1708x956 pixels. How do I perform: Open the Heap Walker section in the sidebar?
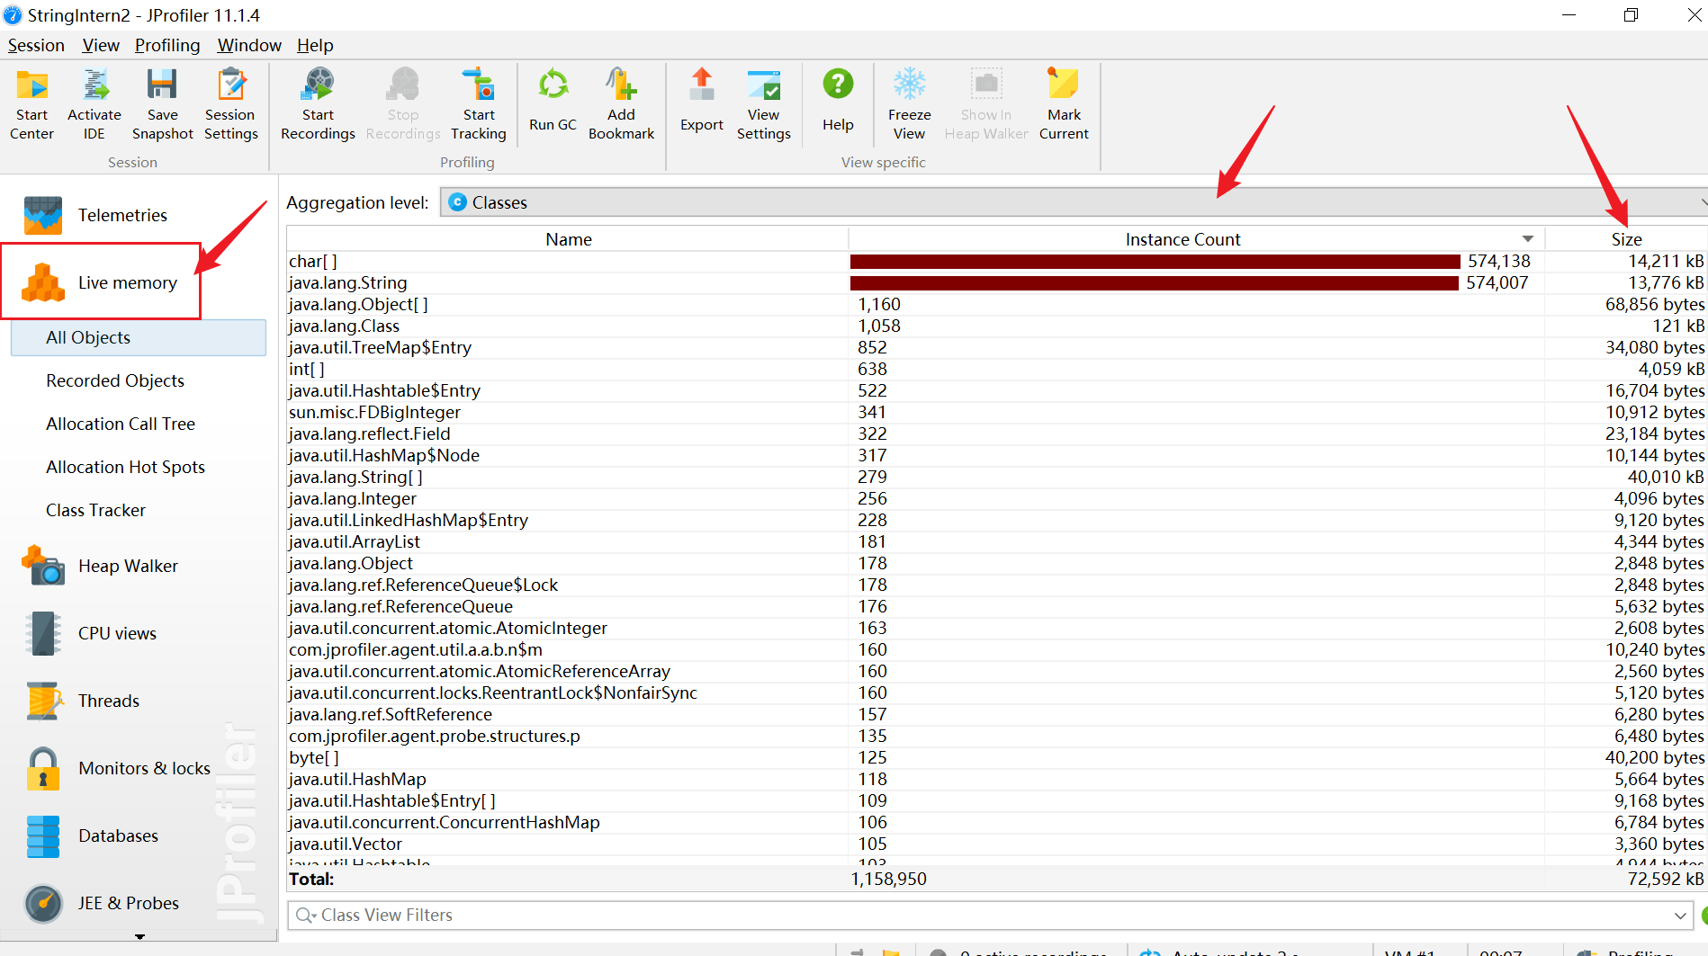(x=128, y=566)
